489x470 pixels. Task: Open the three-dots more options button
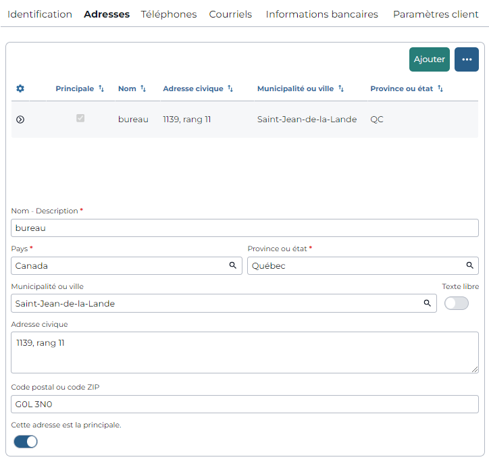[x=467, y=59]
